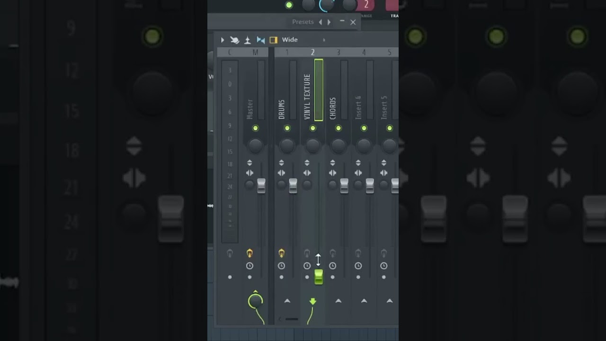Click the Master send level knob
The height and width of the screenshot is (341, 606).
[255, 301]
